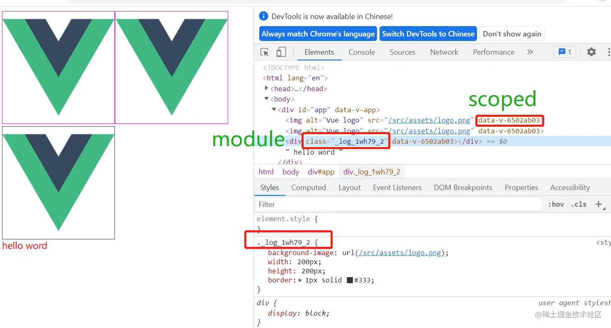Viewport: 611px width, 328px height.
Task: Click the bordered Vue logo div on page
Action: (x=58, y=183)
